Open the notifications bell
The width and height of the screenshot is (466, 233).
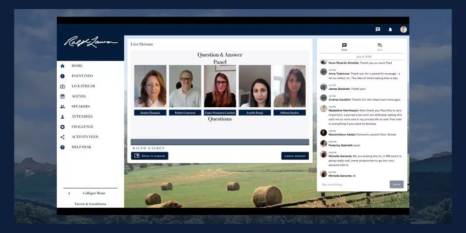point(390,30)
